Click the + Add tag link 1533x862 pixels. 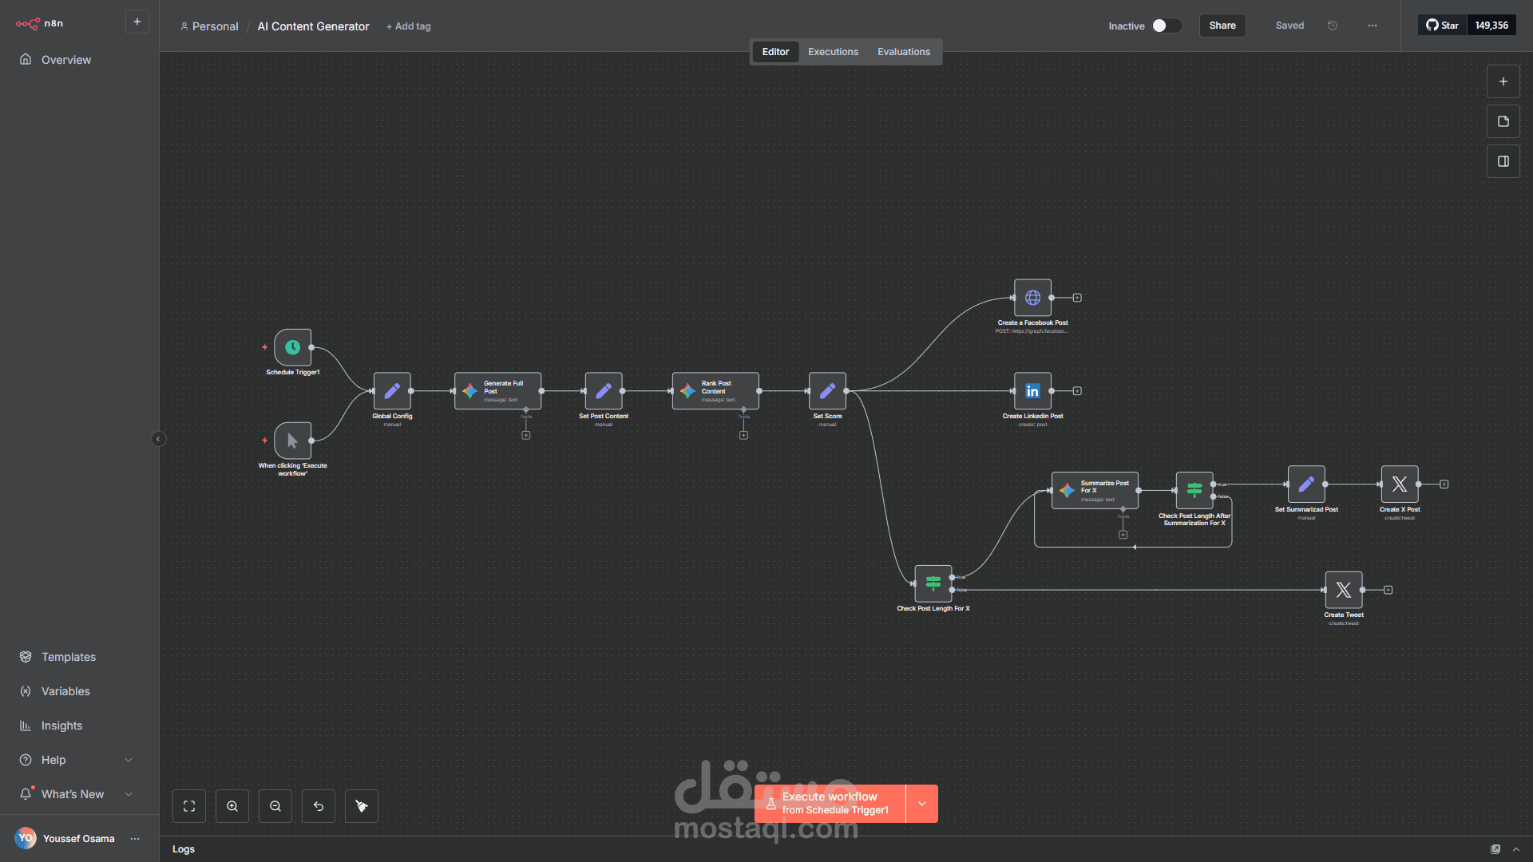pyautogui.click(x=408, y=26)
